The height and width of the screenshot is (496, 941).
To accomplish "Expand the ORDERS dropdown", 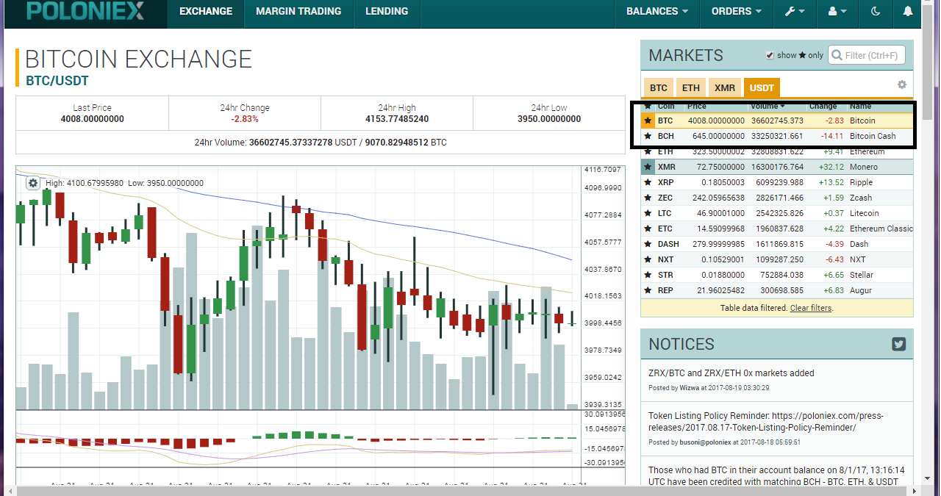I will [x=737, y=11].
